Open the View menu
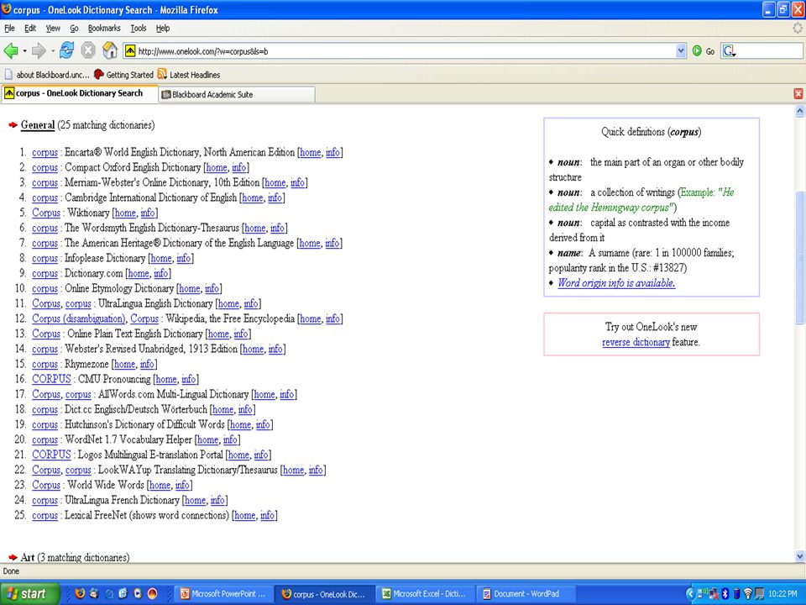This screenshot has height=605, width=806. click(x=53, y=29)
